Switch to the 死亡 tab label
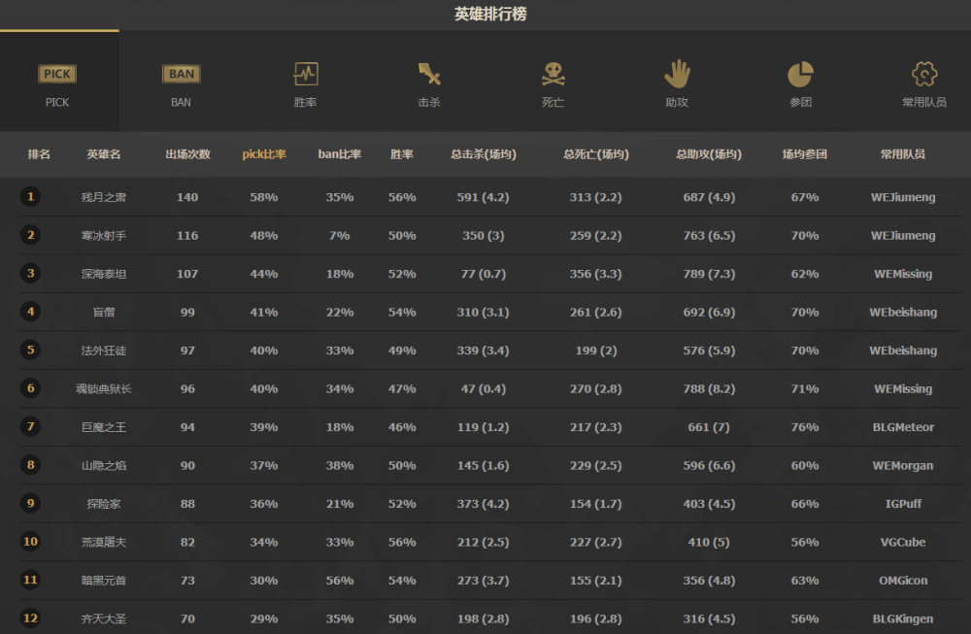Viewport: 971px width, 634px height. tap(553, 102)
